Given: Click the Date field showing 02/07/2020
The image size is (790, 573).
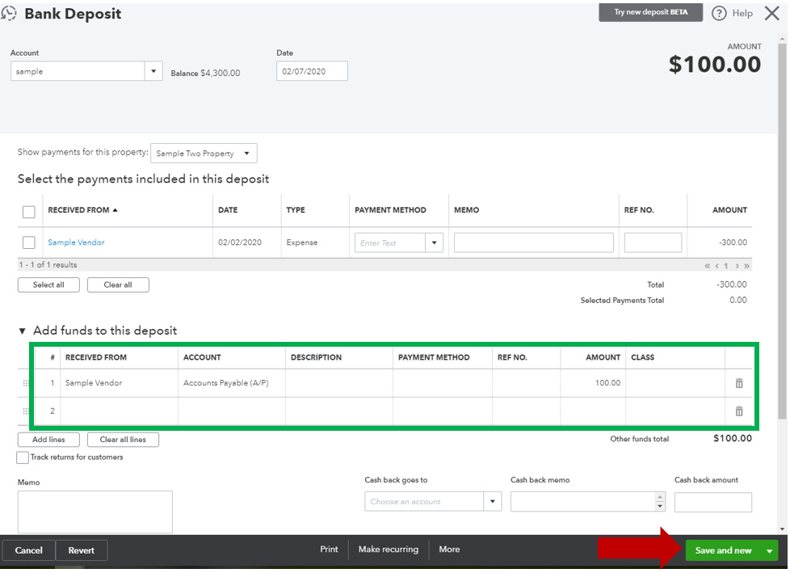Looking at the screenshot, I should tap(312, 71).
